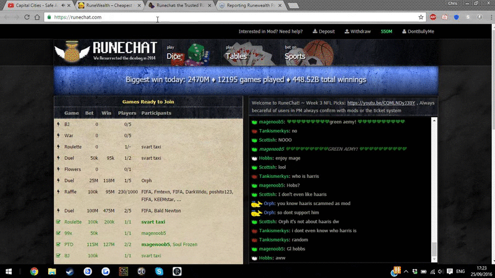495x278 pixels.
Task: Click Interested in Mod? Need help?
Action: 270,32
